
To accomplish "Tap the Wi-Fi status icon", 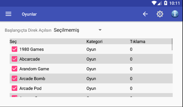I will (x=154, y=3).
